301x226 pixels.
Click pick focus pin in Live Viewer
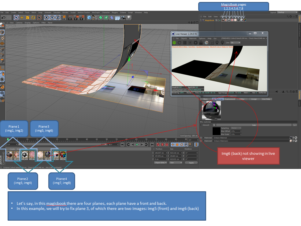pos(217,43)
